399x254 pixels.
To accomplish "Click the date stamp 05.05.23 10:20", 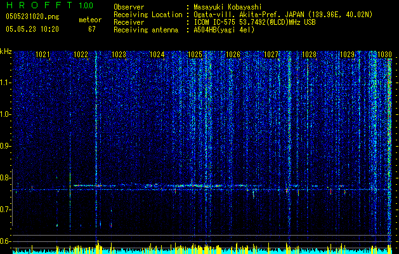I will coord(32,29).
